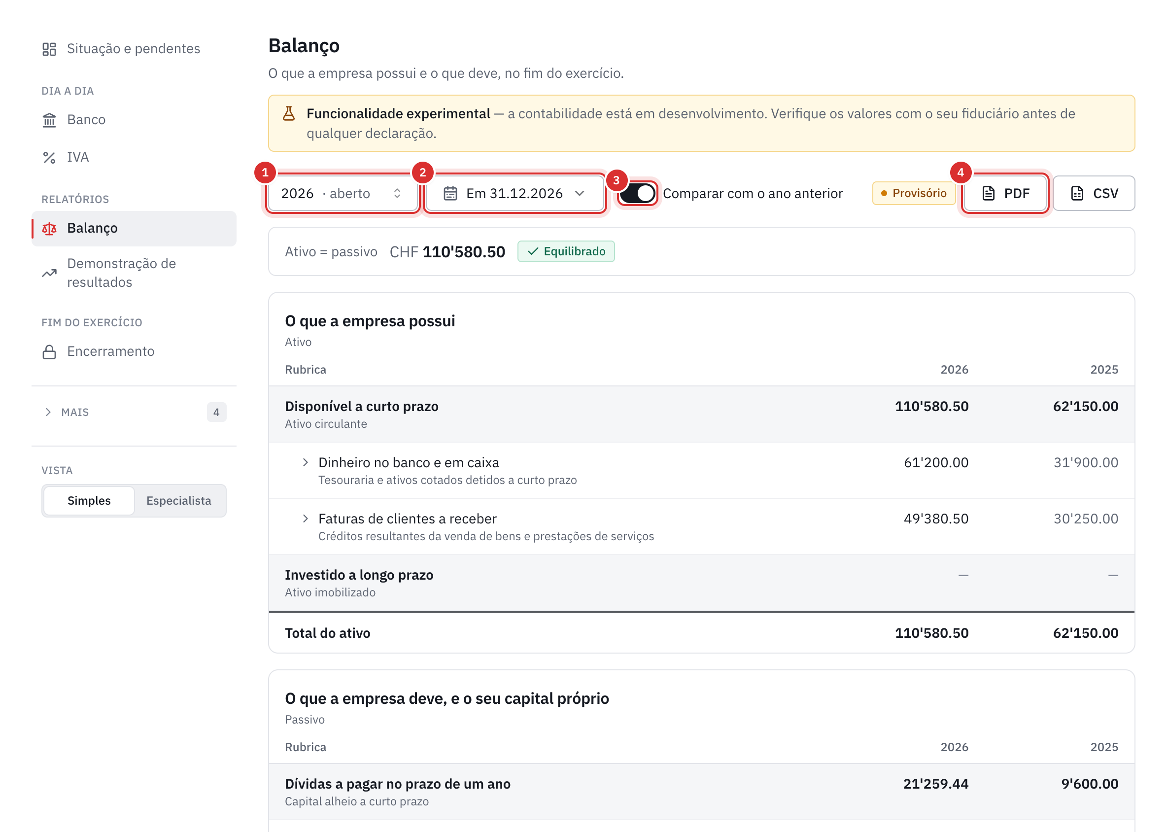Click the 21'259.44 debt value
1167x832 pixels.
[x=935, y=784]
